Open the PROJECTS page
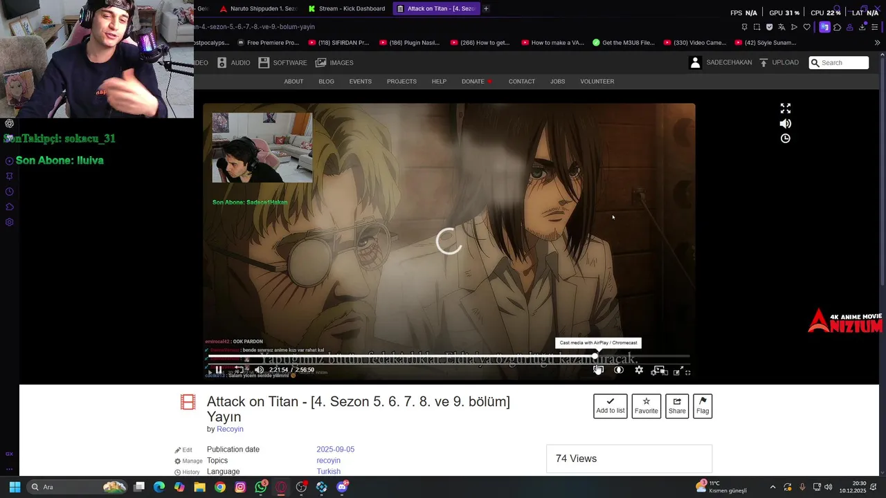Screen dimensions: 886x498 point(401,82)
